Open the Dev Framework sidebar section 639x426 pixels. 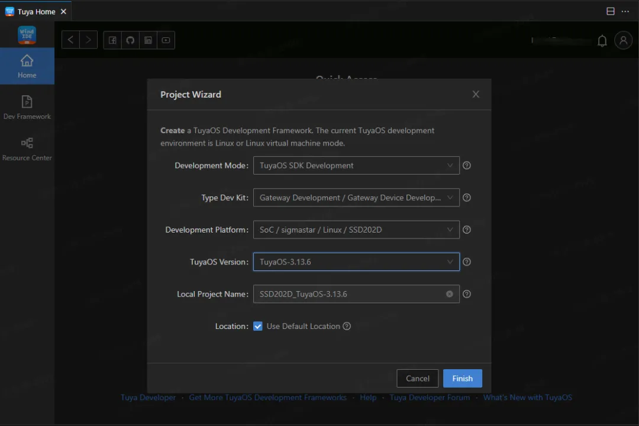(27, 108)
